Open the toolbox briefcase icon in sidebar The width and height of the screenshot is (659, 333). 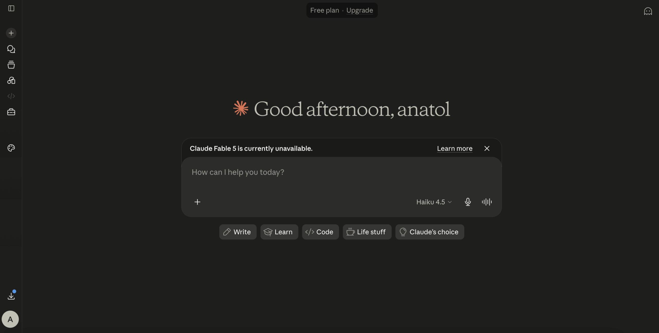coord(11,112)
